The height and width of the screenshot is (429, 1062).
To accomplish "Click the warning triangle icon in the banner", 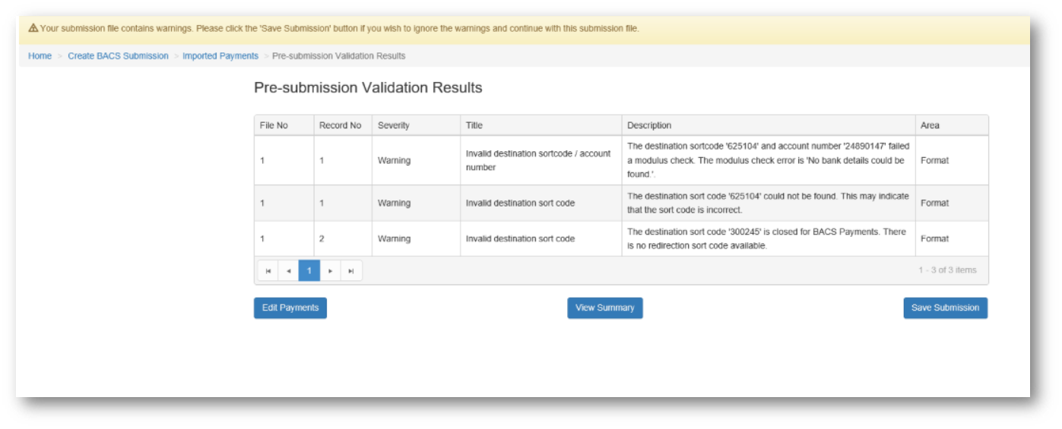I will pos(33,28).
